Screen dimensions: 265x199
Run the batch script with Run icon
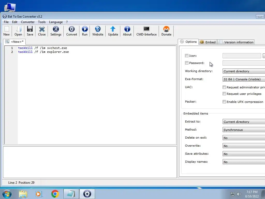85,31
